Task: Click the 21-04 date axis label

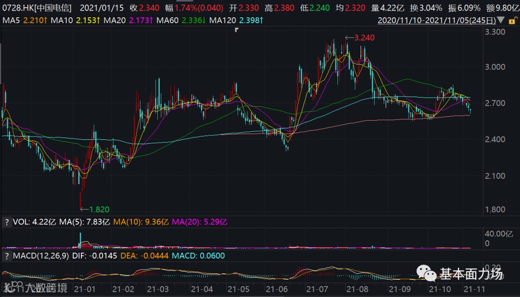Action: pyautogui.click(x=202, y=289)
